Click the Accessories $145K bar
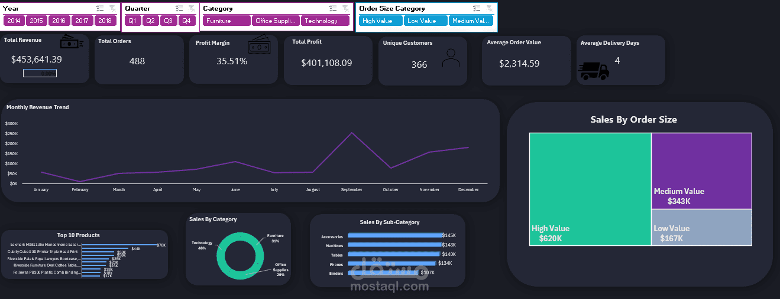780x299 pixels. point(394,235)
